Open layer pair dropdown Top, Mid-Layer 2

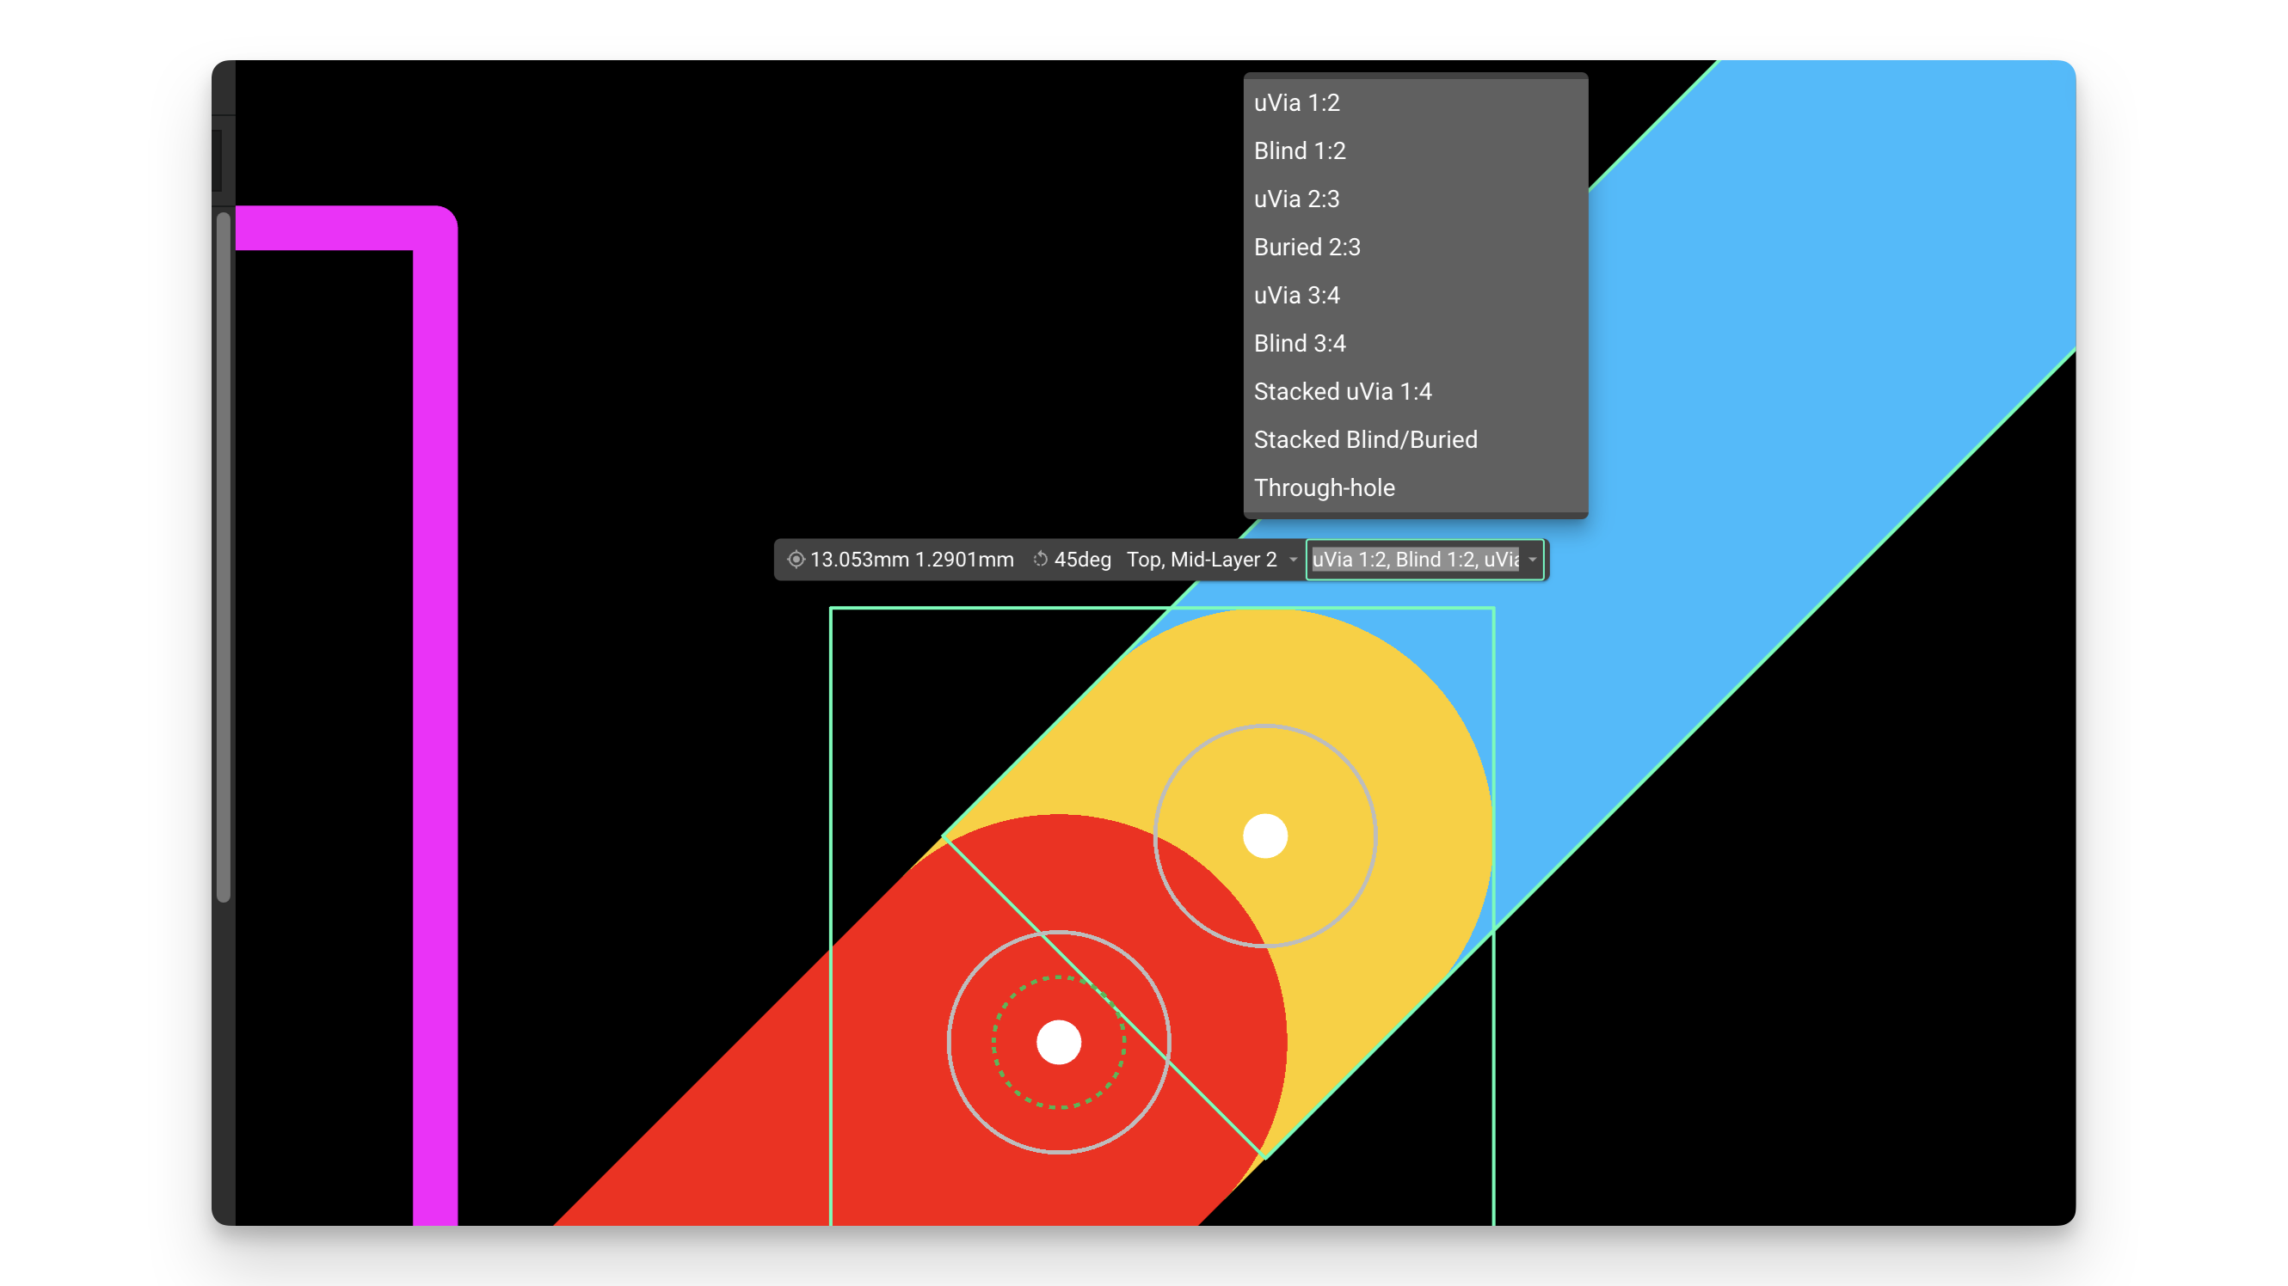point(1211,560)
